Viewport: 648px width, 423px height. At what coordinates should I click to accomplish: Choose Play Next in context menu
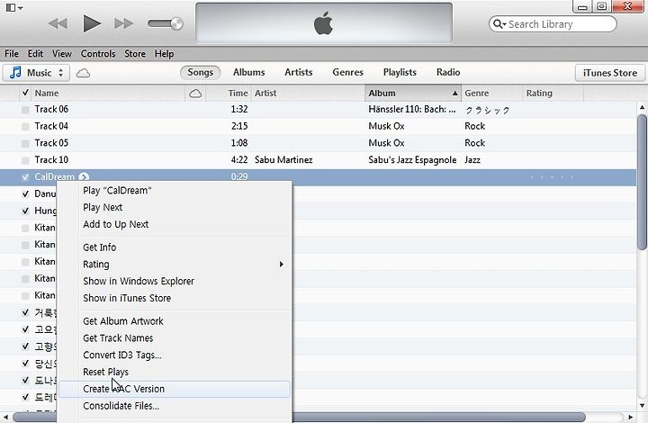[175, 207]
